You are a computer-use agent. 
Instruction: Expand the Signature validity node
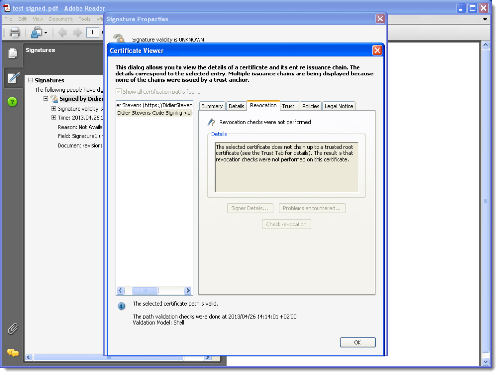point(54,109)
